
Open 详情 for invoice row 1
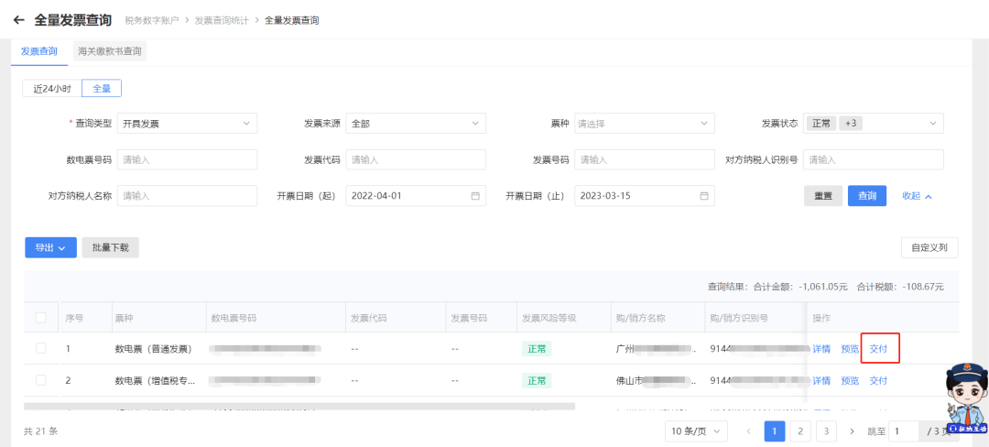821,349
